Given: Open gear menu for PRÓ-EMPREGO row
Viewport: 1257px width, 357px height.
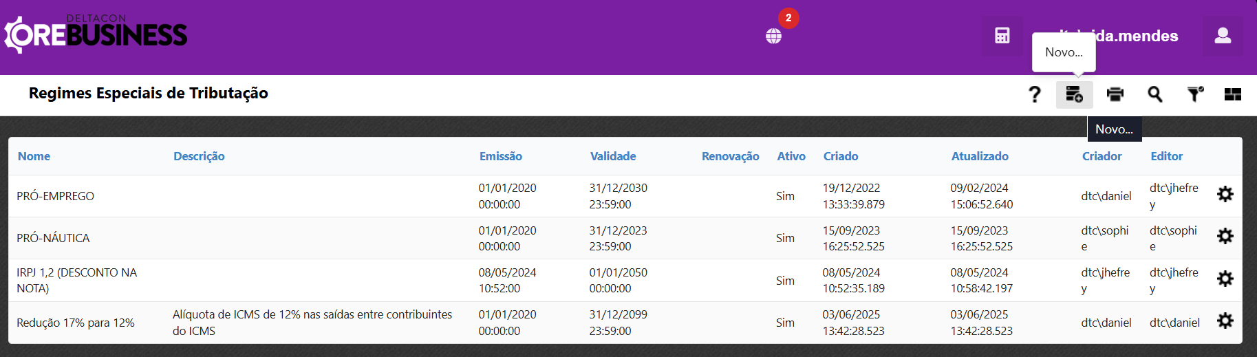Looking at the screenshot, I should (x=1225, y=195).
